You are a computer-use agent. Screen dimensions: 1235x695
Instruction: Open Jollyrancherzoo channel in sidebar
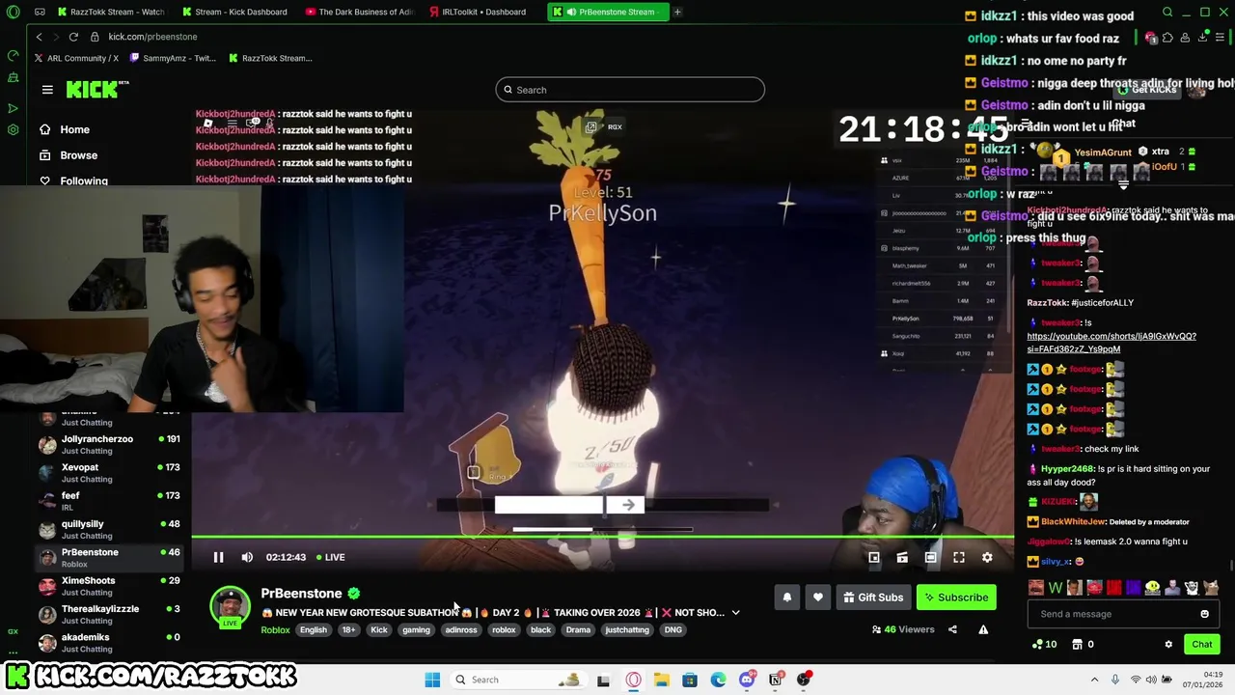tap(109, 444)
